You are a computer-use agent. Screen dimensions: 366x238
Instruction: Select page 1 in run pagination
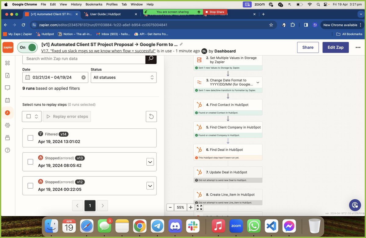pos(90,206)
